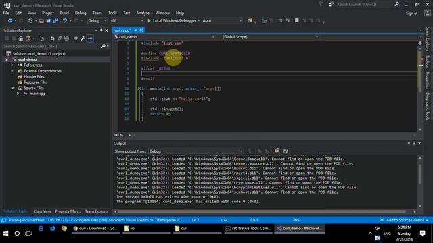Open the Analyze menu
Screen dimensions: 433x243
pyautogui.click(x=143, y=13)
